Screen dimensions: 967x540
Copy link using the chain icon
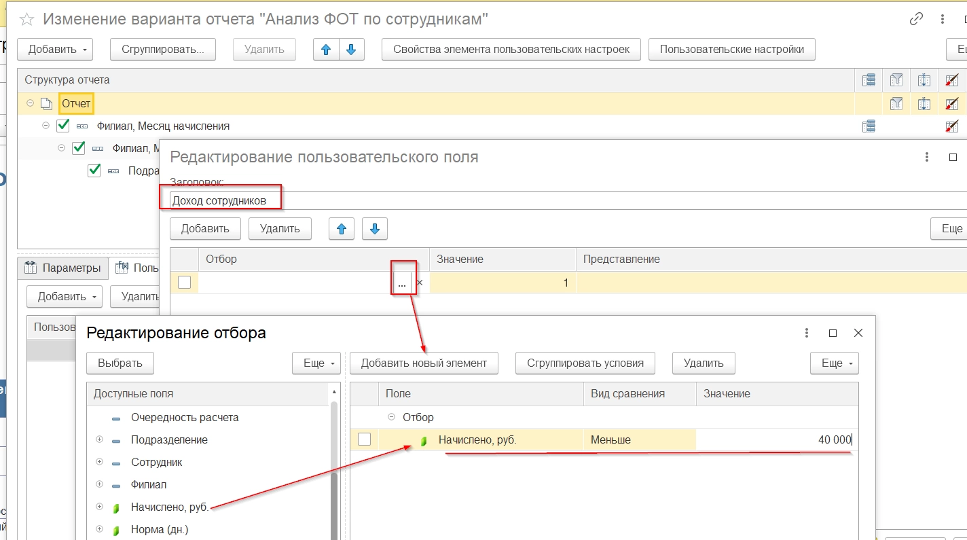point(916,19)
